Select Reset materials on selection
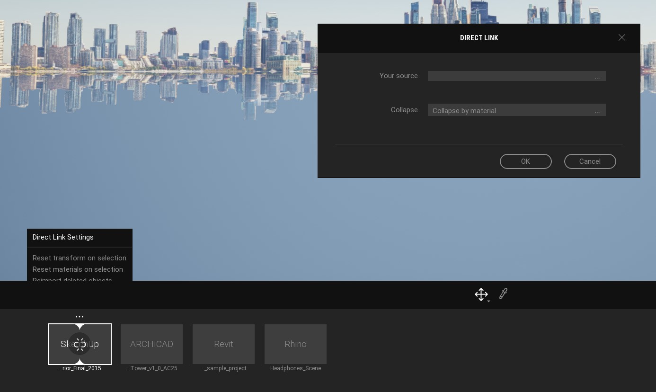 pyautogui.click(x=78, y=269)
